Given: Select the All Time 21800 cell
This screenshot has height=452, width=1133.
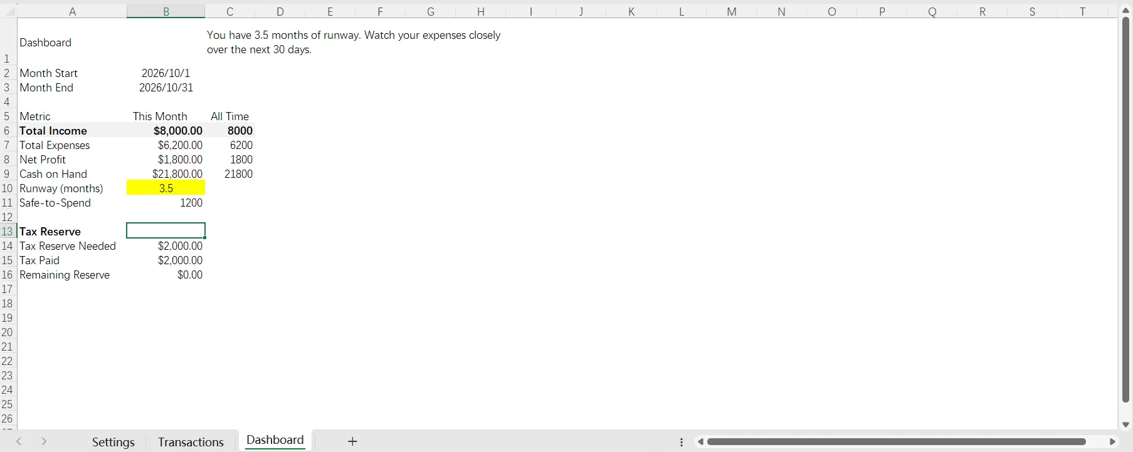Looking at the screenshot, I should point(230,174).
